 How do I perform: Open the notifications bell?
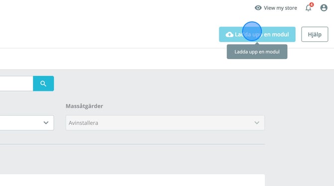309,8
